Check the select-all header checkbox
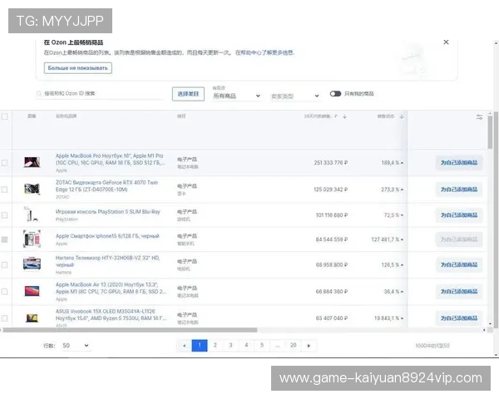The width and height of the screenshot is (499, 399). click(x=5, y=117)
